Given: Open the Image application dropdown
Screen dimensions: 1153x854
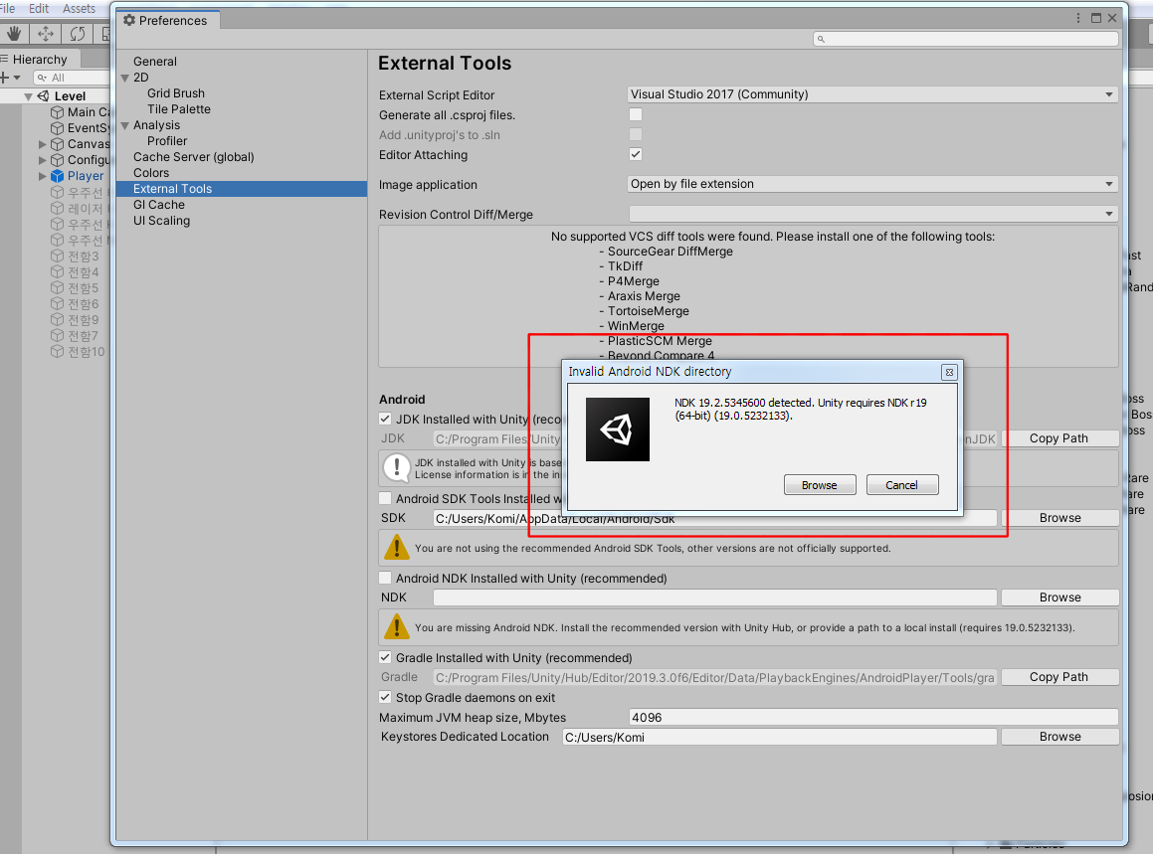Looking at the screenshot, I should coord(872,184).
